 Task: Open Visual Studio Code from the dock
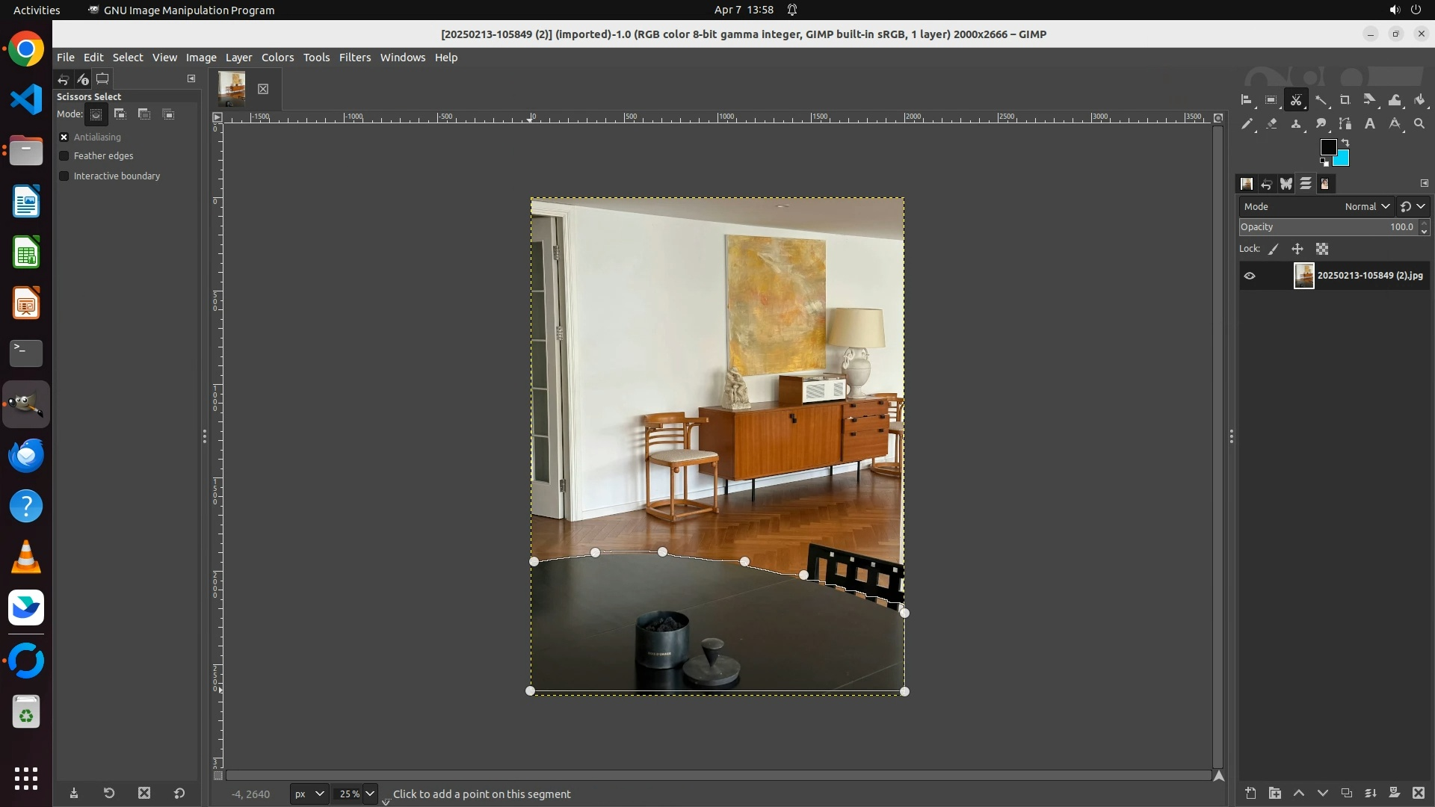(x=26, y=99)
